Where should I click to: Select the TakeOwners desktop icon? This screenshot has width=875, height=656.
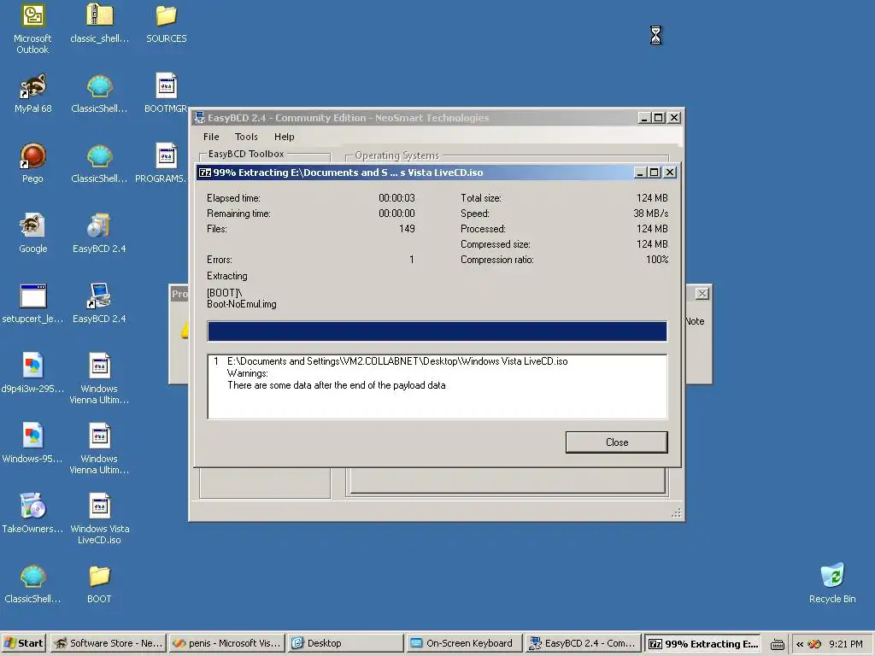(x=33, y=513)
